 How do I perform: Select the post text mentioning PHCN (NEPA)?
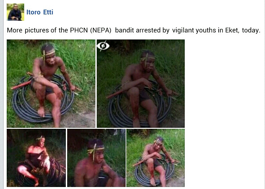pyautogui.click(x=134, y=30)
